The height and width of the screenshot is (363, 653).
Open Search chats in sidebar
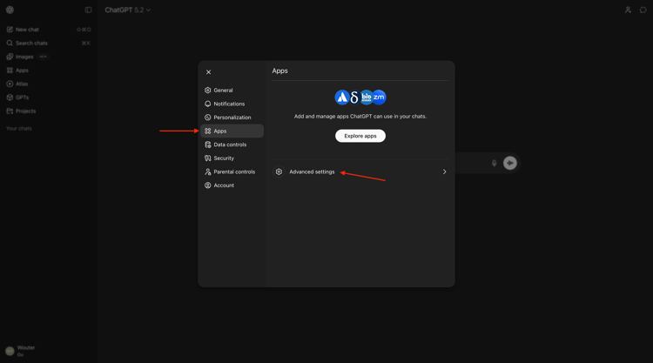(x=48, y=44)
